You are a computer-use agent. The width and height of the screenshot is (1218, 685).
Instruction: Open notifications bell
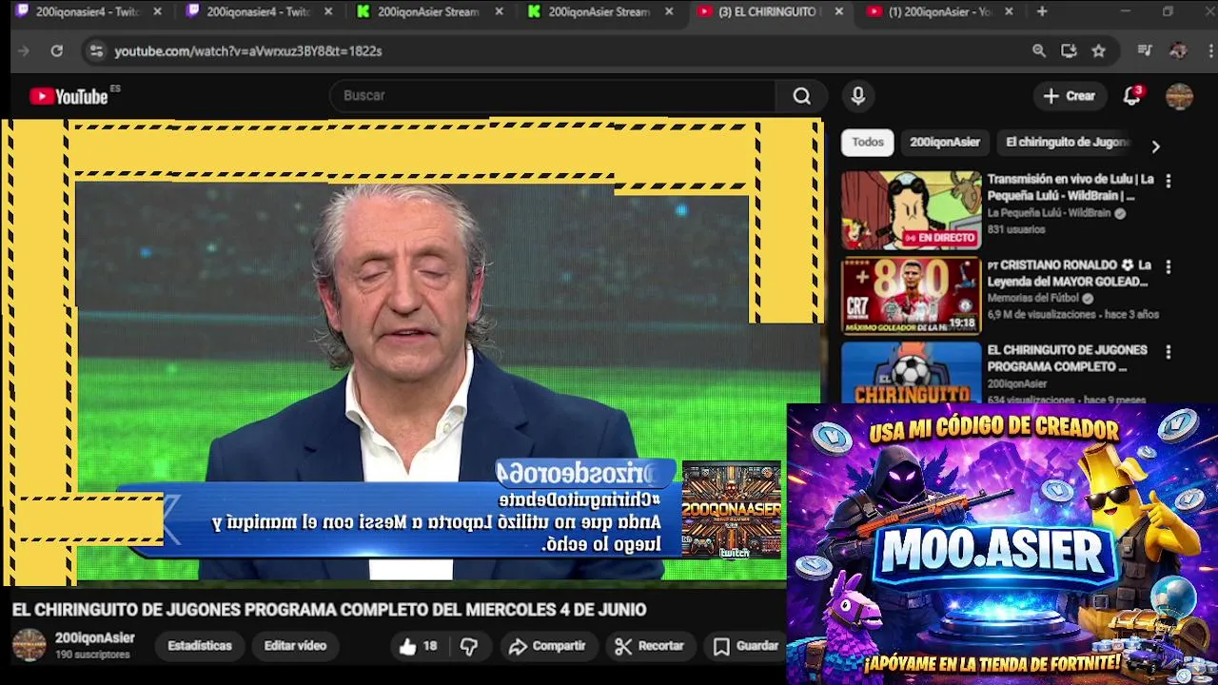(x=1131, y=96)
